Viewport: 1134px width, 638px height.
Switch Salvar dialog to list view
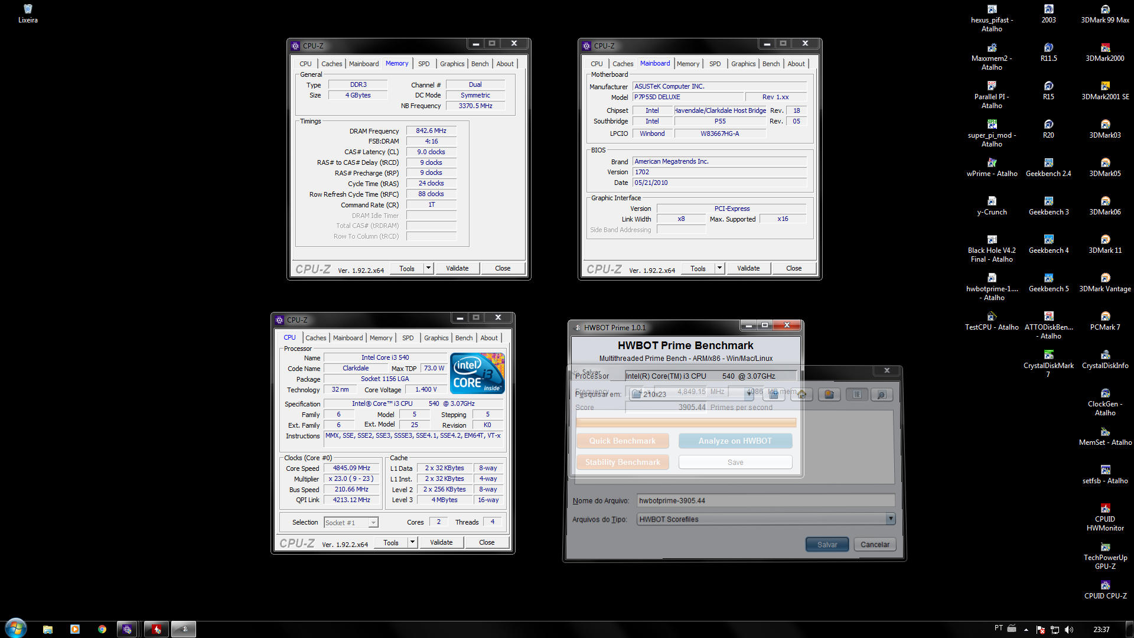(857, 395)
